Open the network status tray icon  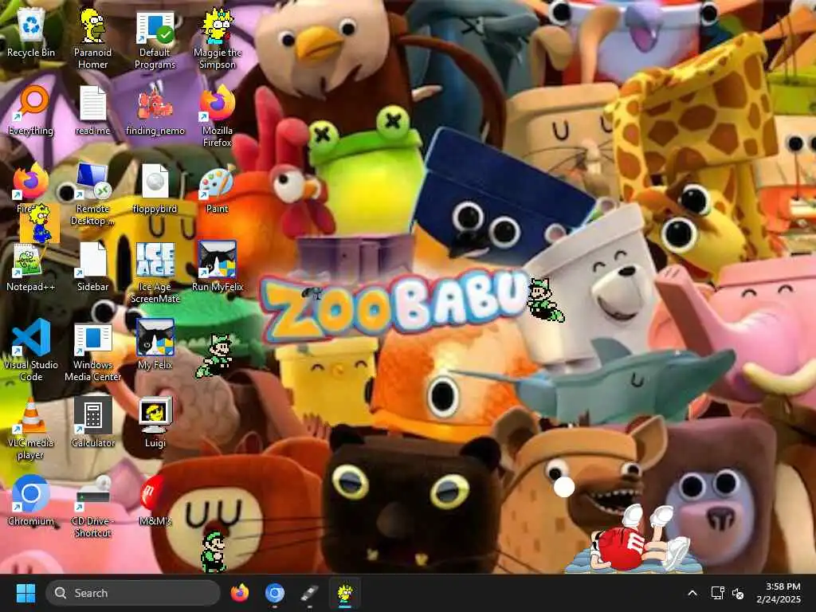pos(718,593)
